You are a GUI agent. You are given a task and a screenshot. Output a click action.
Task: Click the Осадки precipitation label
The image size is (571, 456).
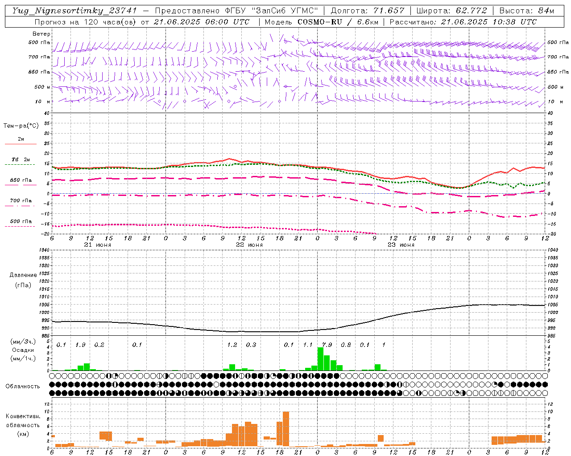pos(23,350)
